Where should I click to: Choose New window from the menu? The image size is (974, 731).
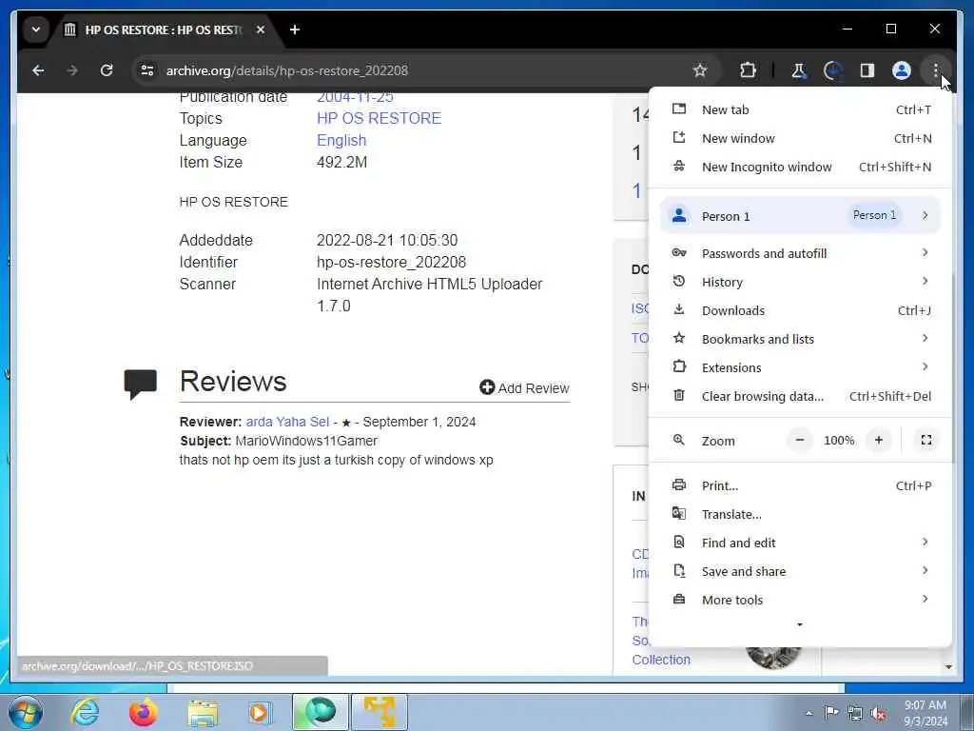coord(801,138)
